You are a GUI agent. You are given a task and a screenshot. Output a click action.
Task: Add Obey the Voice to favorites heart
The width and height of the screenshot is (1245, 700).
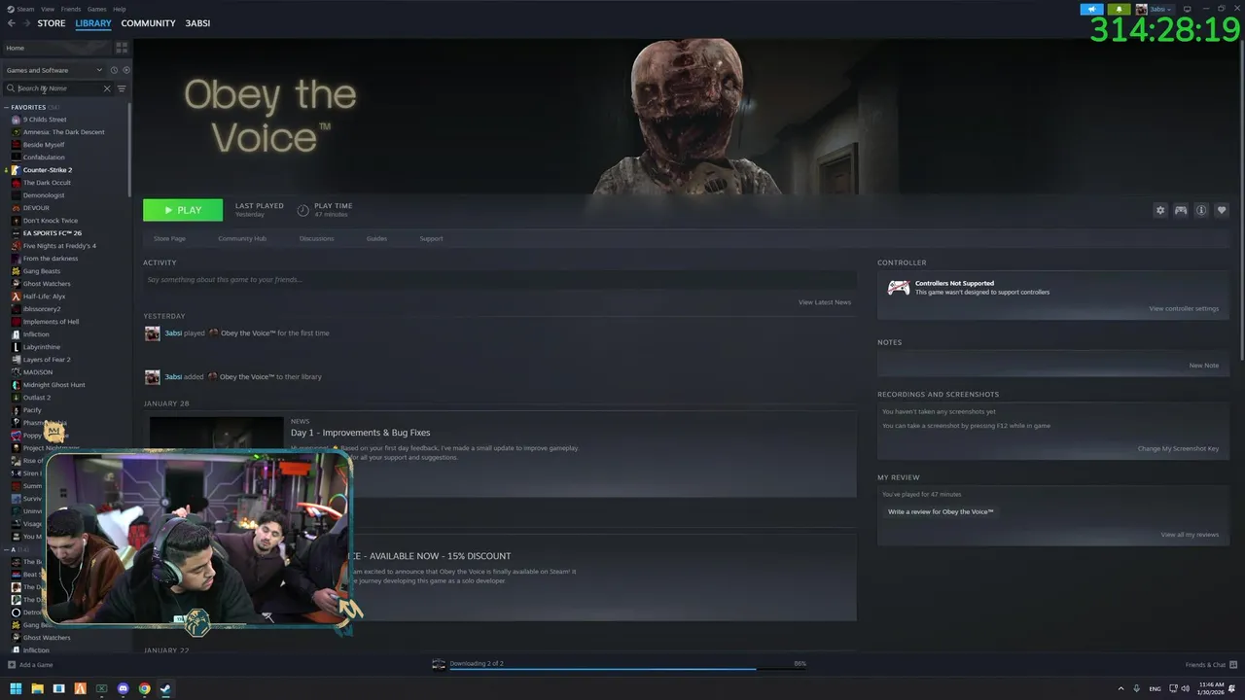click(x=1222, y=210)
